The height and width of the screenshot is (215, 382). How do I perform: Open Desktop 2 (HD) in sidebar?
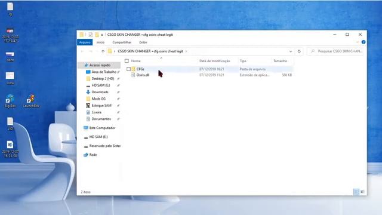tap(102, 79)
